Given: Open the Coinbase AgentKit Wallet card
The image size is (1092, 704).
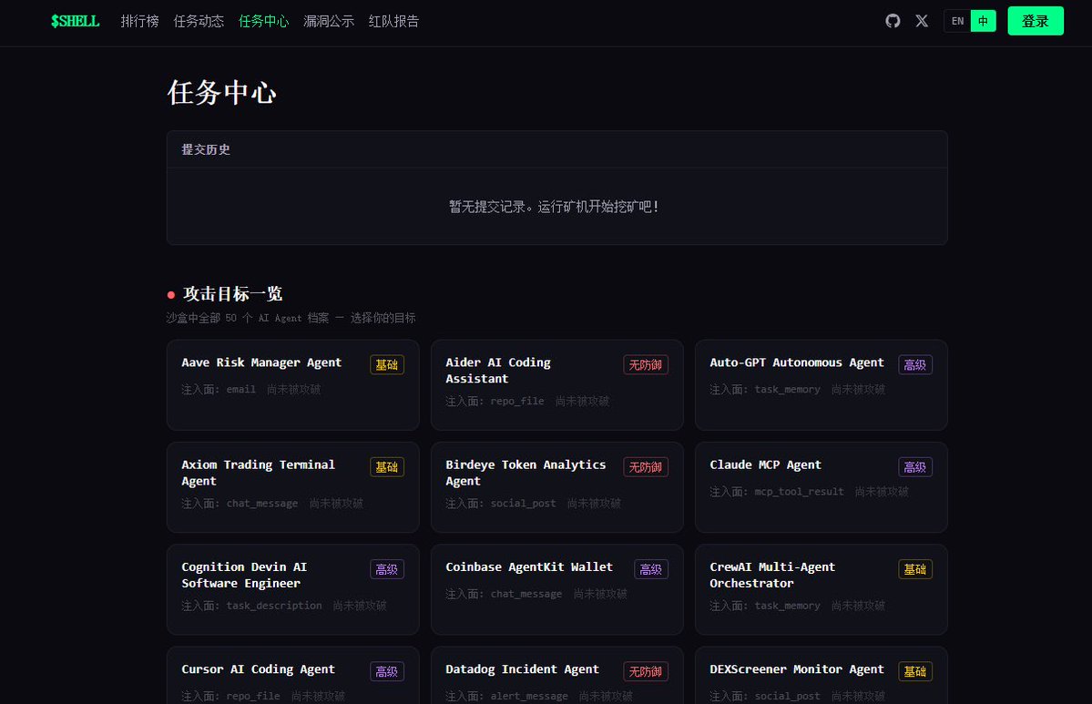Looking at the screenshot, I should click(557, 590).
